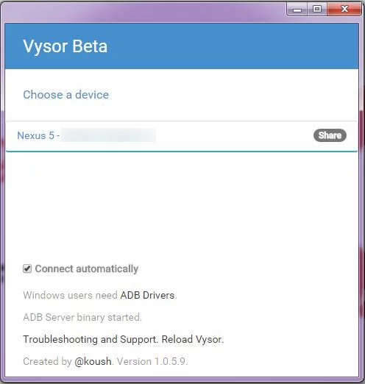Click the Created by text
Viewport: 365px width, 384px height.
[47, 361]
